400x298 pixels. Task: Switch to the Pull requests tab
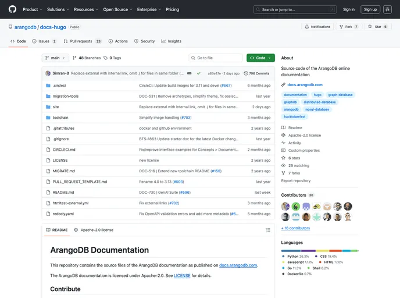click(x=83, y=41)
